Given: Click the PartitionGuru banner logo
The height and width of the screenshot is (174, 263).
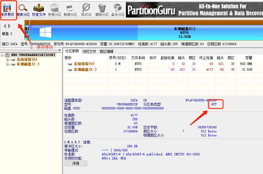Looking at the screenshot, I should tap(151, 10).
